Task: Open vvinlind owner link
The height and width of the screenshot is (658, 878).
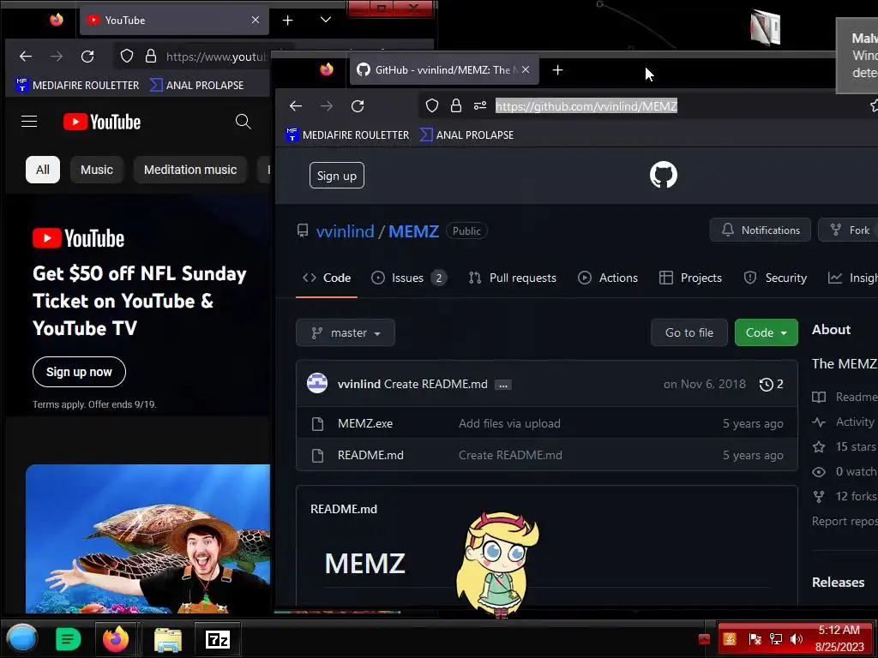Action: click(345, 231)
